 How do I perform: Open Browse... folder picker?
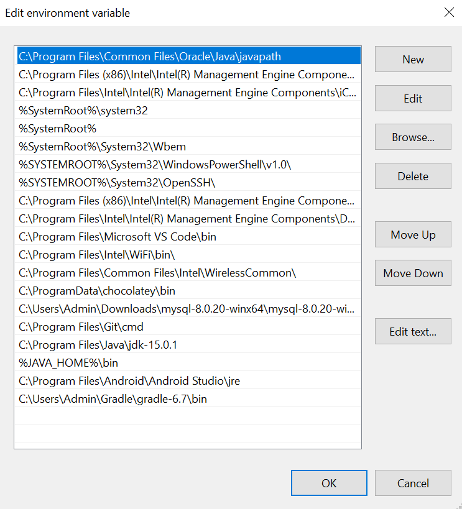[413, 137]
